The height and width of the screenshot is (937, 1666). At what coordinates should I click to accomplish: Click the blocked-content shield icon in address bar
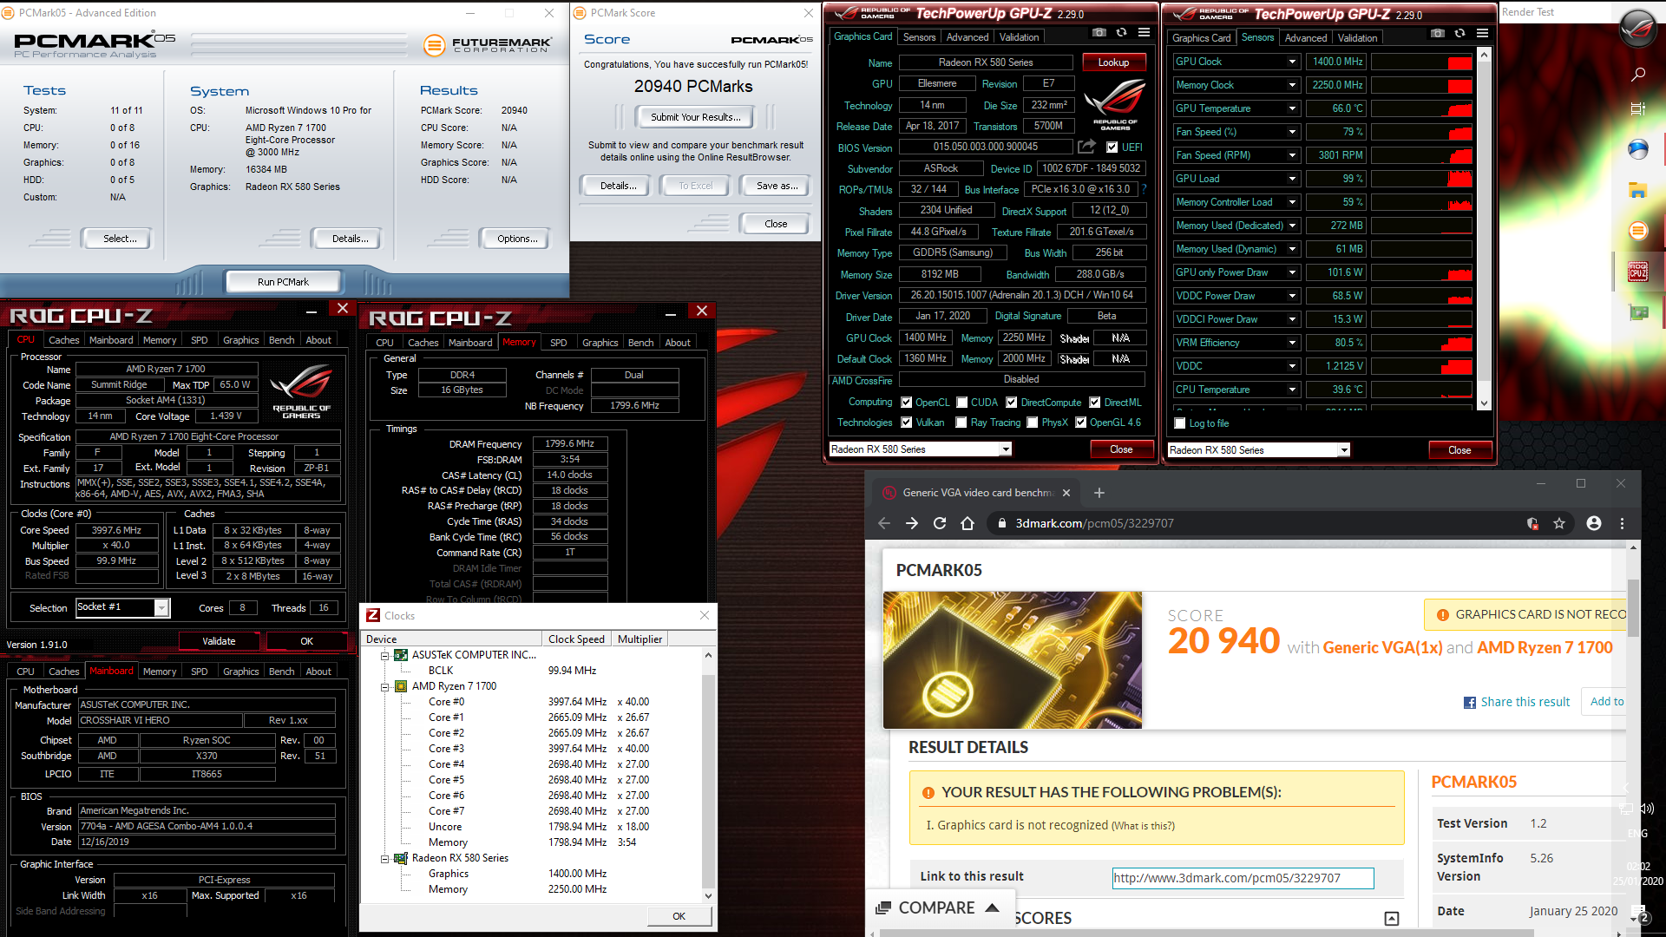1532,523
